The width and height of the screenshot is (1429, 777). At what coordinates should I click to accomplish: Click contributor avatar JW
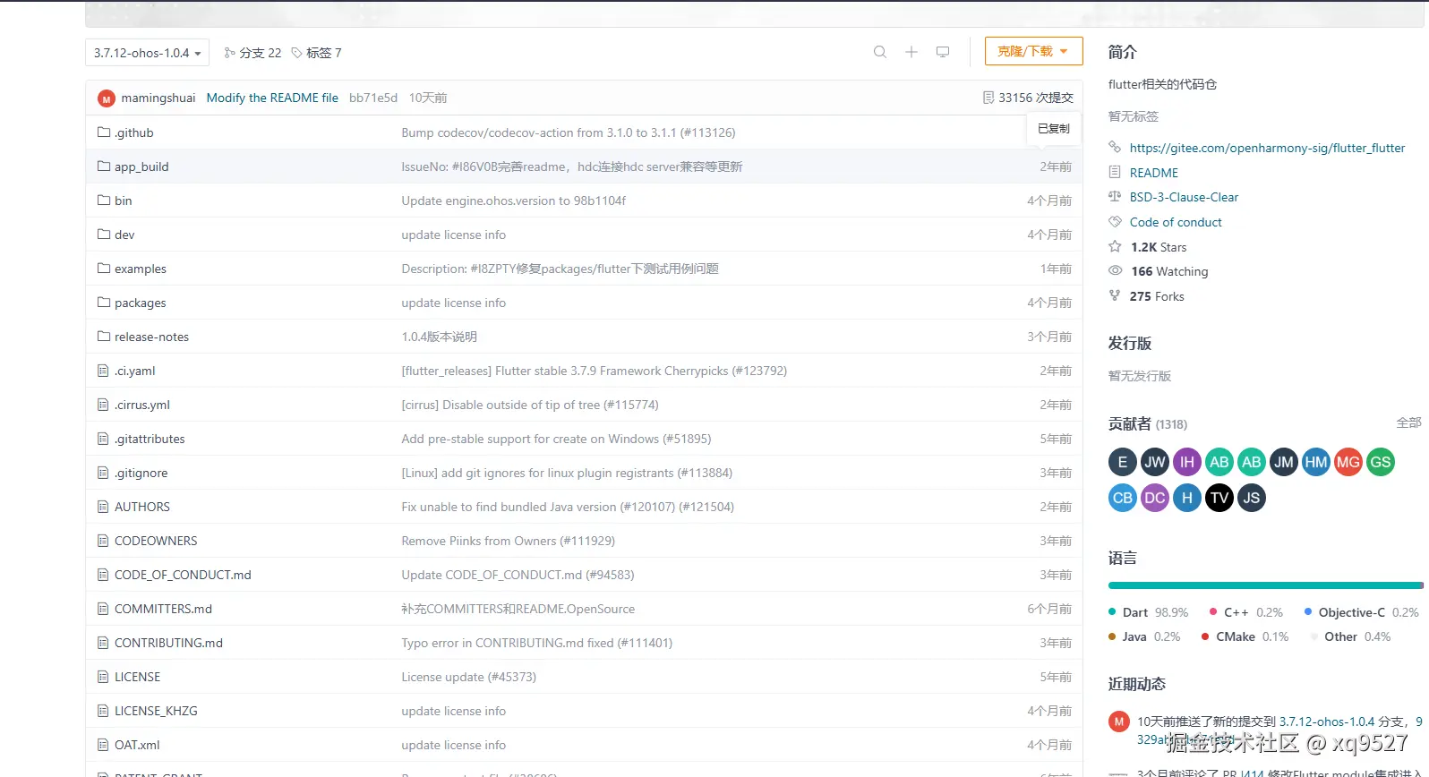click(1155, 462)
